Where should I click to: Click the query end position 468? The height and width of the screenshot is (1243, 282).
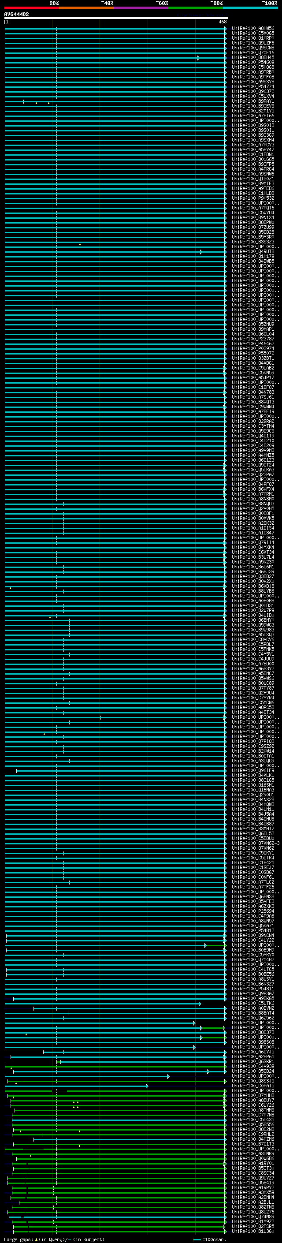tap(222, 22)
